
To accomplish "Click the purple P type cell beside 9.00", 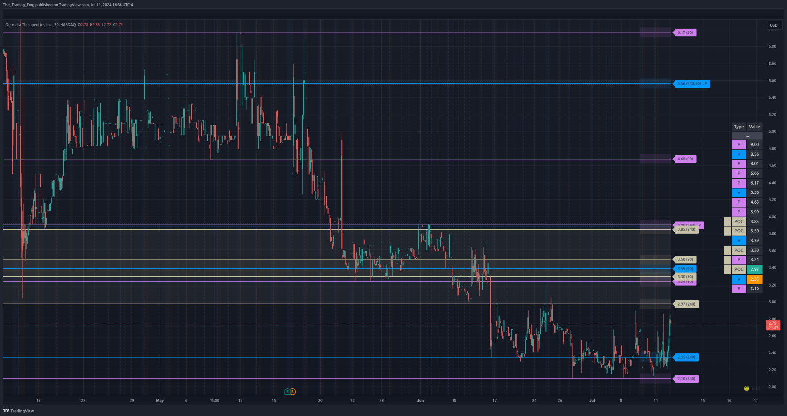I will tap(739, 145).
